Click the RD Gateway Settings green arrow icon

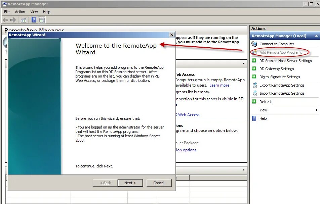[254, 69]
